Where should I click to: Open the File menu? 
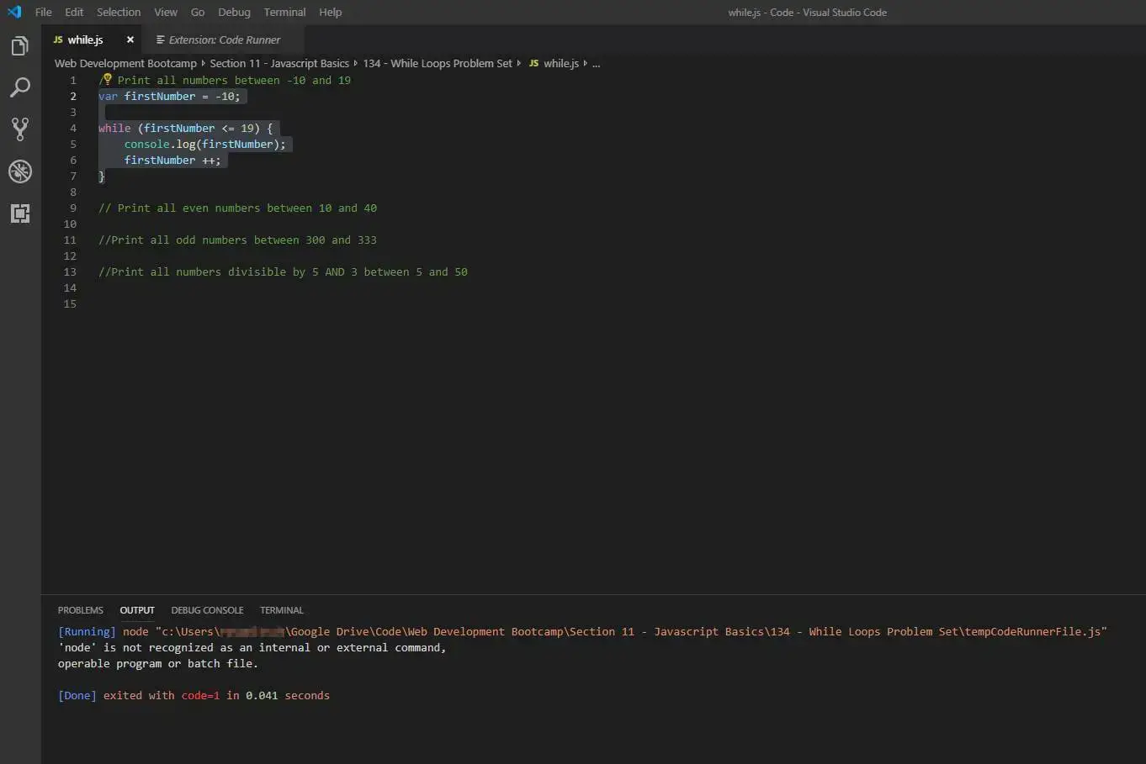(43, 12)
